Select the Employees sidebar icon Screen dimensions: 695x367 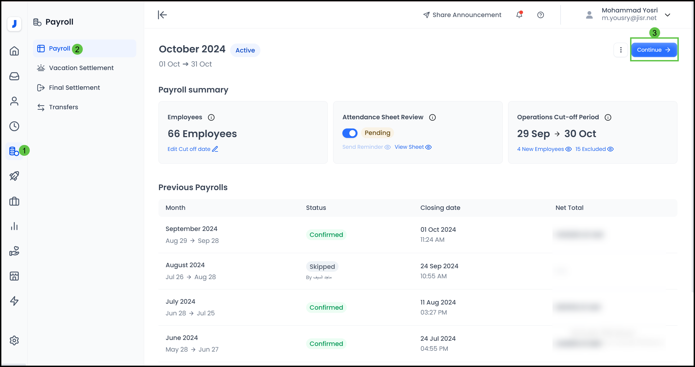coord(14,101)
